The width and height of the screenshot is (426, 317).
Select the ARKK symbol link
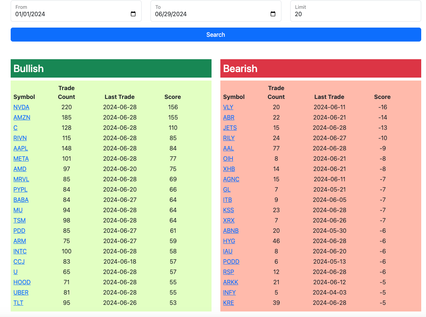pyautogui.click(x=231, y=282)
